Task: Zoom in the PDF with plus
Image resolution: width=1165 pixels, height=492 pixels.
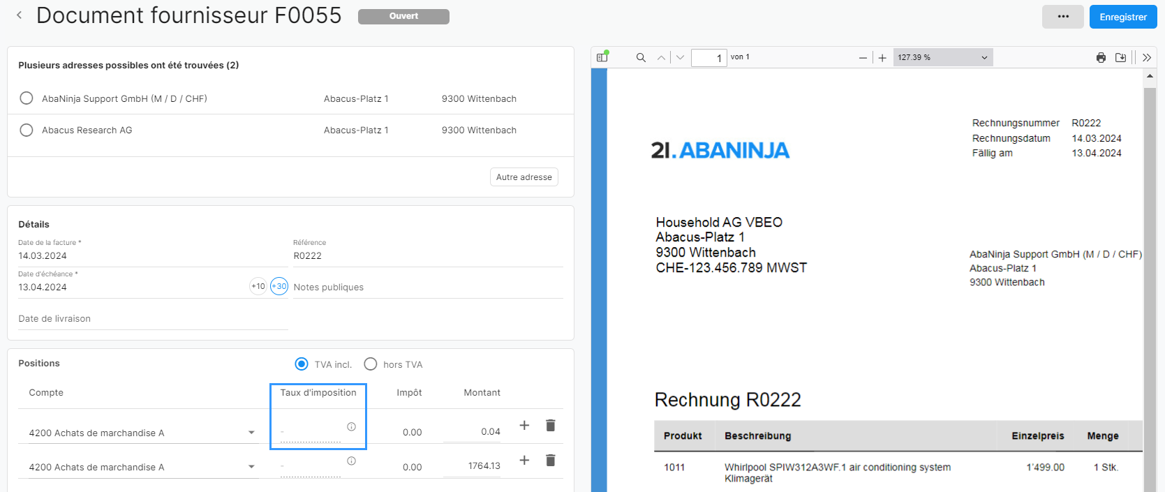Action: pyautogui.click(x=882, y=58)
